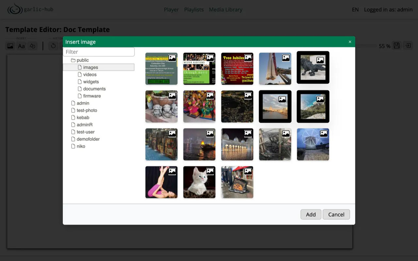Select the river city sunset thumbnail

coord(275,106)
